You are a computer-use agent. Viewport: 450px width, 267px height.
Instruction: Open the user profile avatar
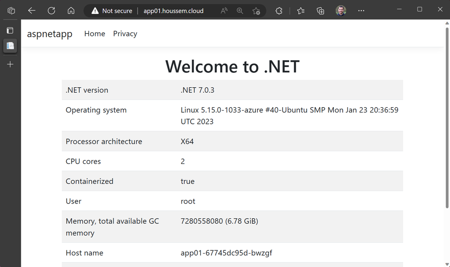(x=341, y=11)
